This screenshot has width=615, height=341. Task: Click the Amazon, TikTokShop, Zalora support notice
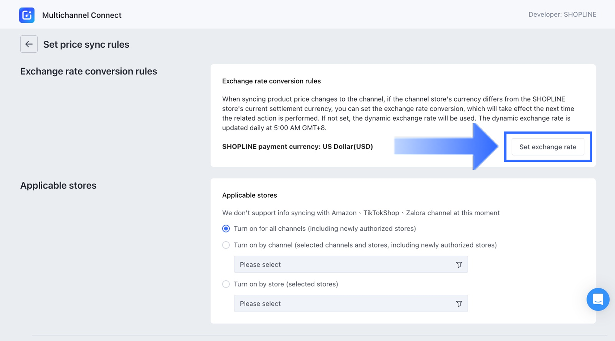(x=361, y=213)
